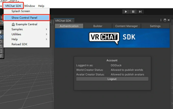Open the Content Manager tab
173x109 pixels.
(x=126, y=26)
